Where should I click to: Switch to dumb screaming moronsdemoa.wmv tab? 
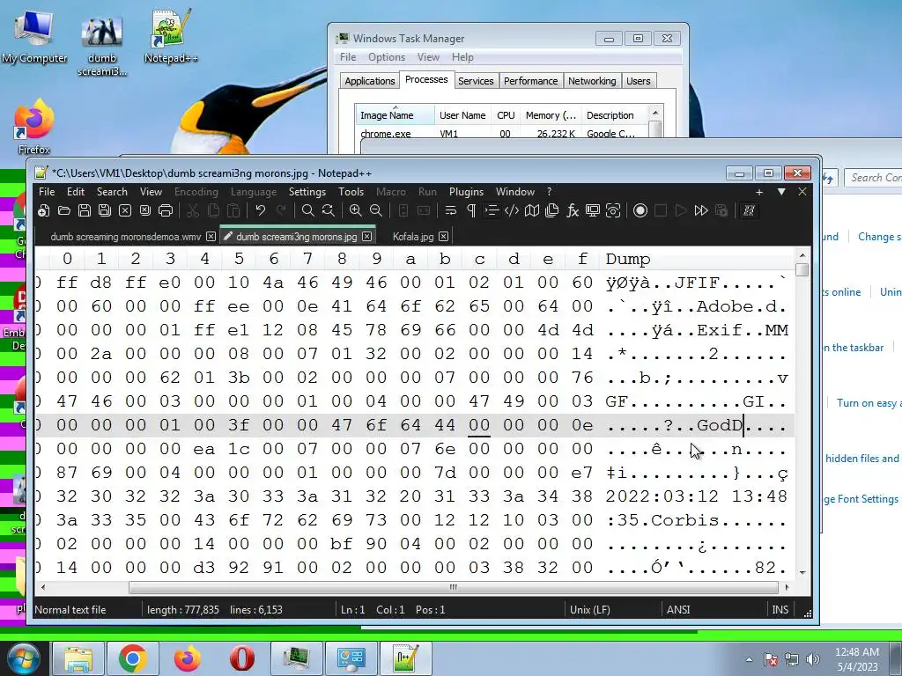point(125,237)
